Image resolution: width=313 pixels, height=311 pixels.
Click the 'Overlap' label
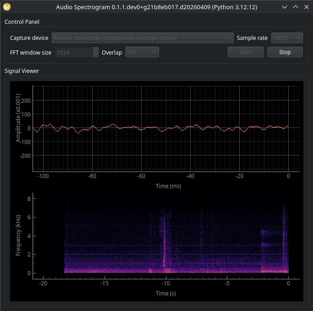112,53
